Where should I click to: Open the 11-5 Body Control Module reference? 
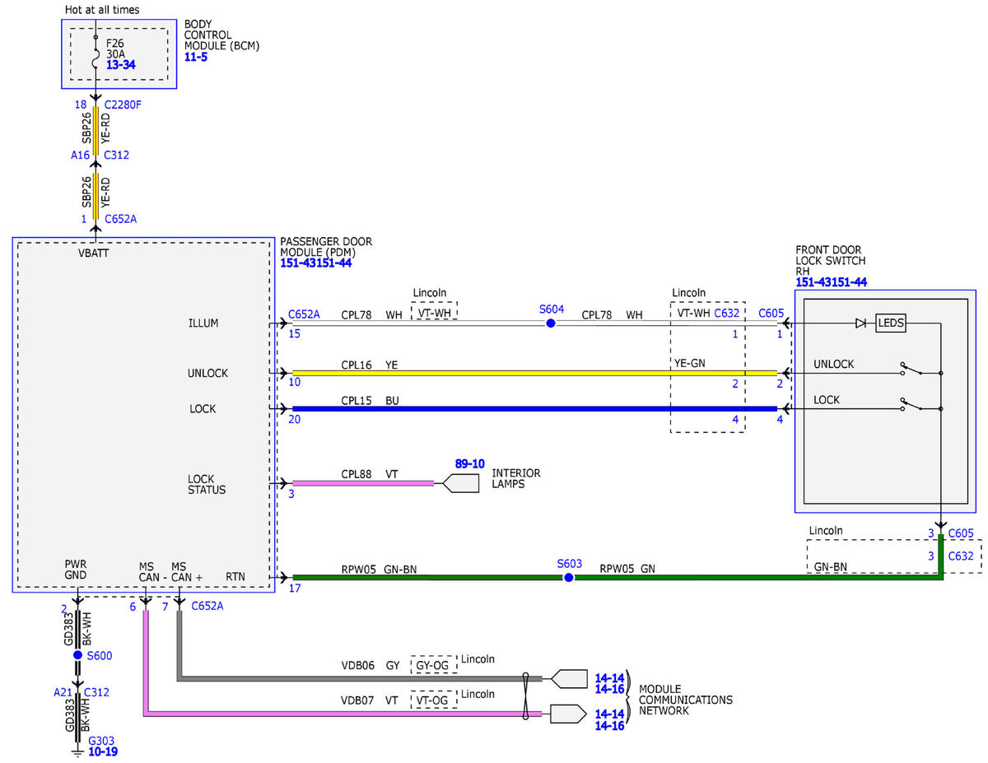point(195,58)
